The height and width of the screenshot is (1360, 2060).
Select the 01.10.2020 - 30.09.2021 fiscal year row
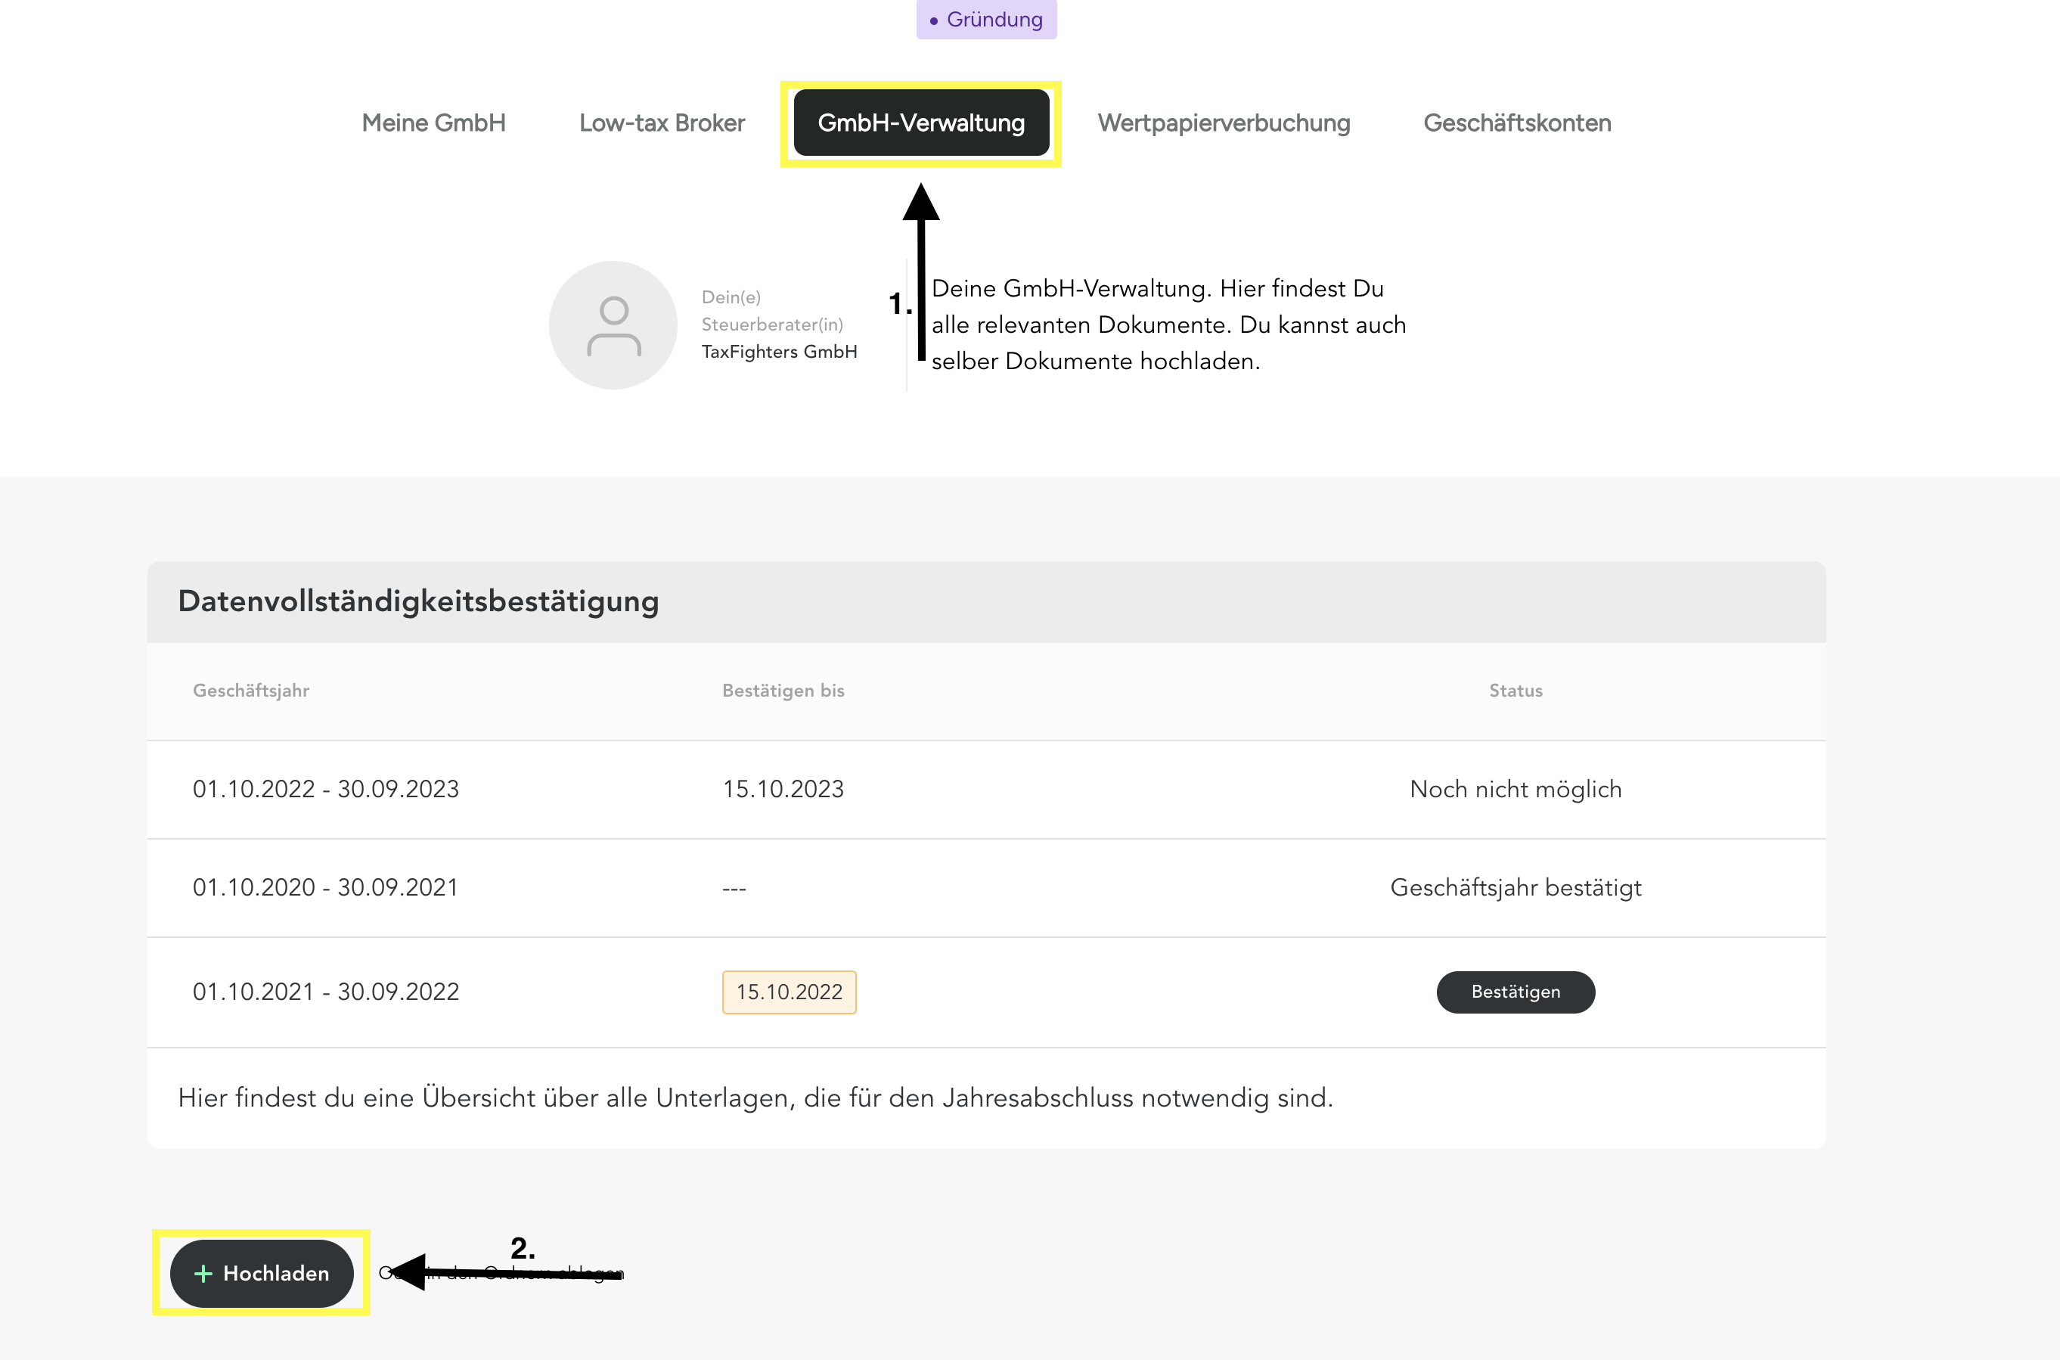pyautogui.click(x=326, y=886)
